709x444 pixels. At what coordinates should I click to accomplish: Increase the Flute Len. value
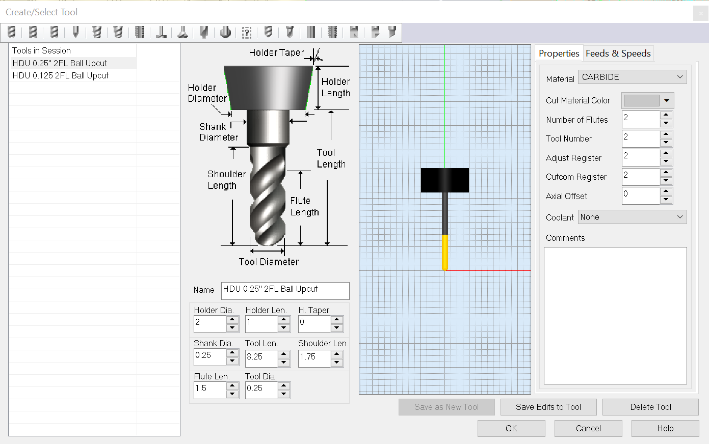(x=232, y=385)
